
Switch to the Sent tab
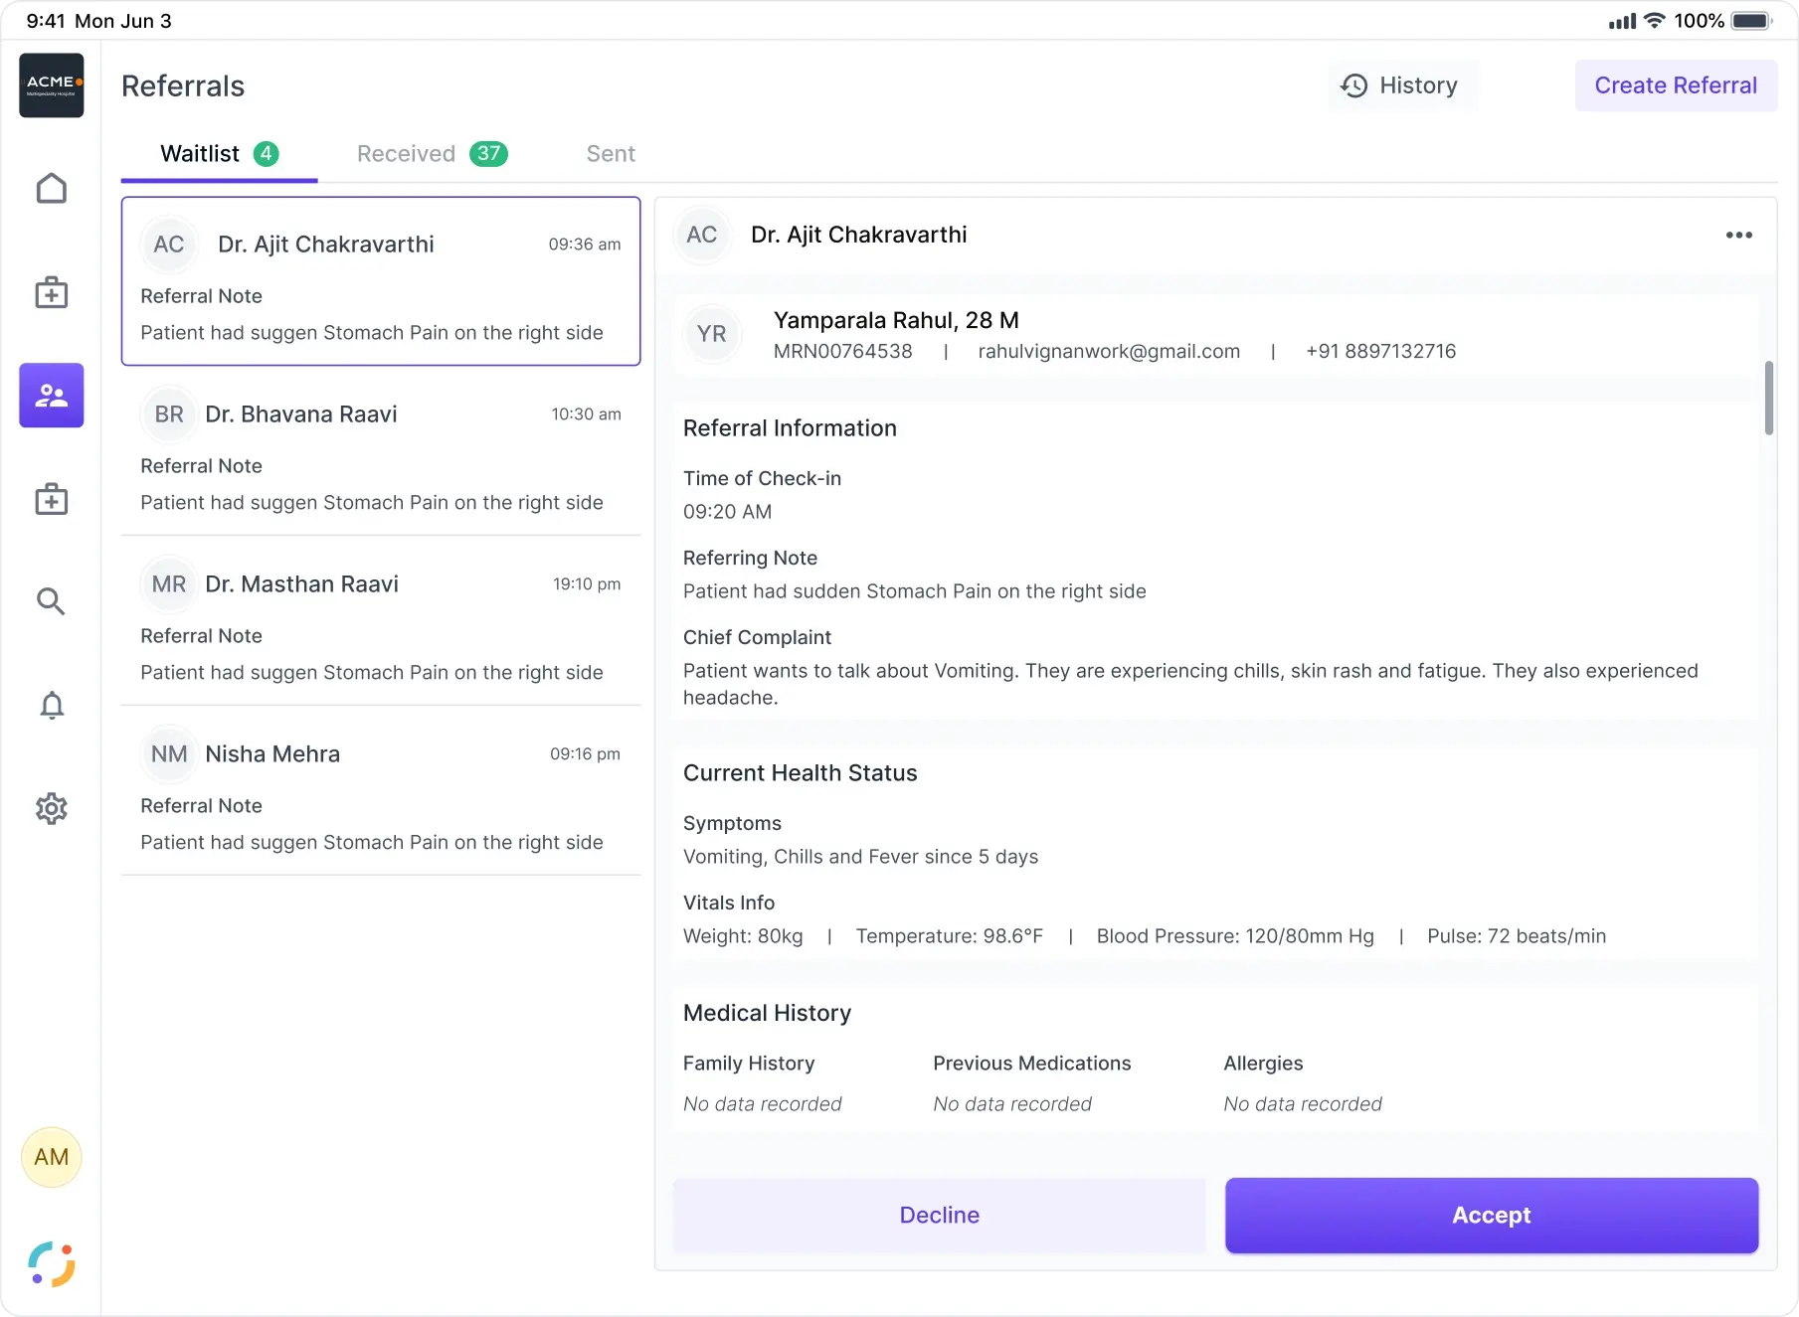[x=611, y=154]
